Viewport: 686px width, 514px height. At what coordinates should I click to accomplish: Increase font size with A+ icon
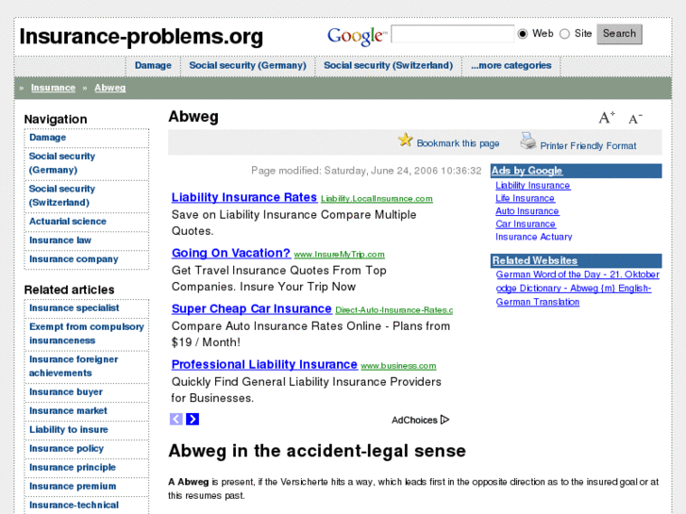607,117
